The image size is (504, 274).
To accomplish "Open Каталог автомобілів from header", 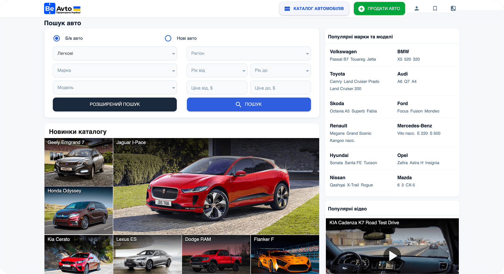I will [314, 9].
